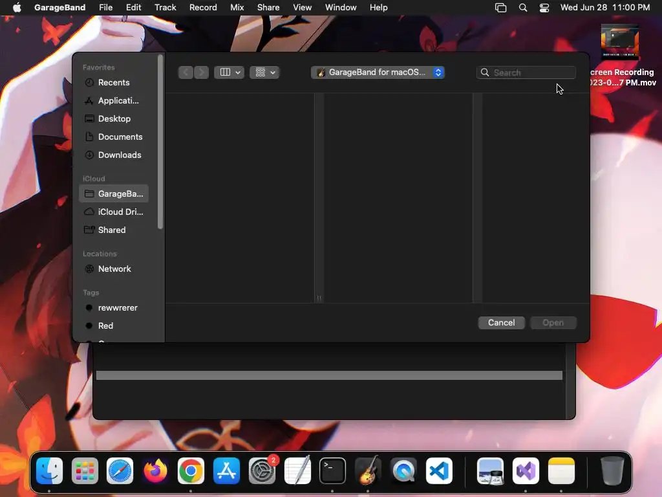Go forward with the right arrow button
662x497 pixels.
tap(202, 72)
